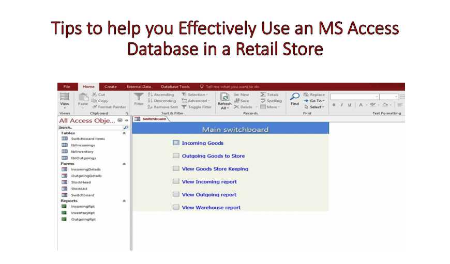Open the File tab
The height and width of the screenshot is (264, 450).
pos(67,87)
